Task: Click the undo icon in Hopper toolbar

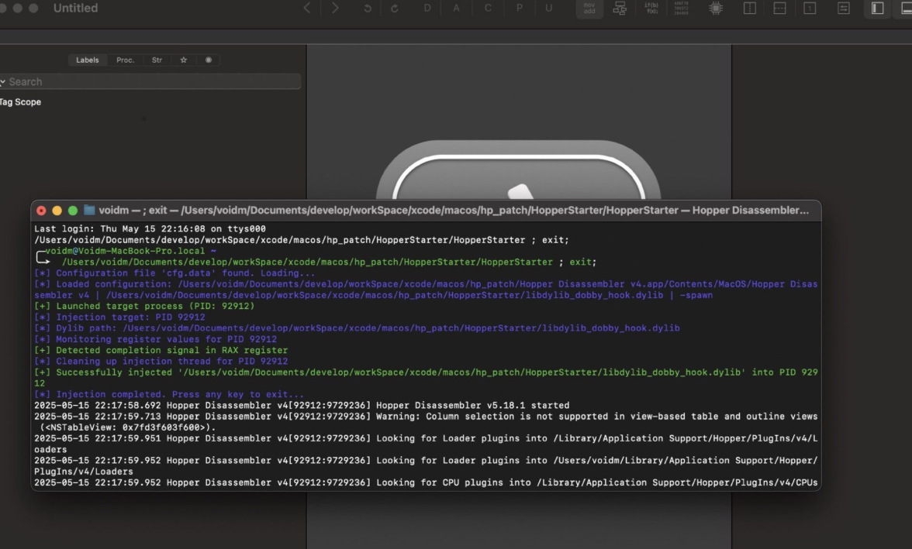Action: (x=368, y=9)
